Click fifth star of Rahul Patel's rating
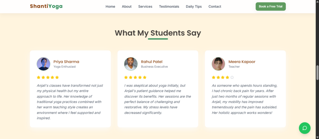319x139 pixels. [x=145, y=77]
